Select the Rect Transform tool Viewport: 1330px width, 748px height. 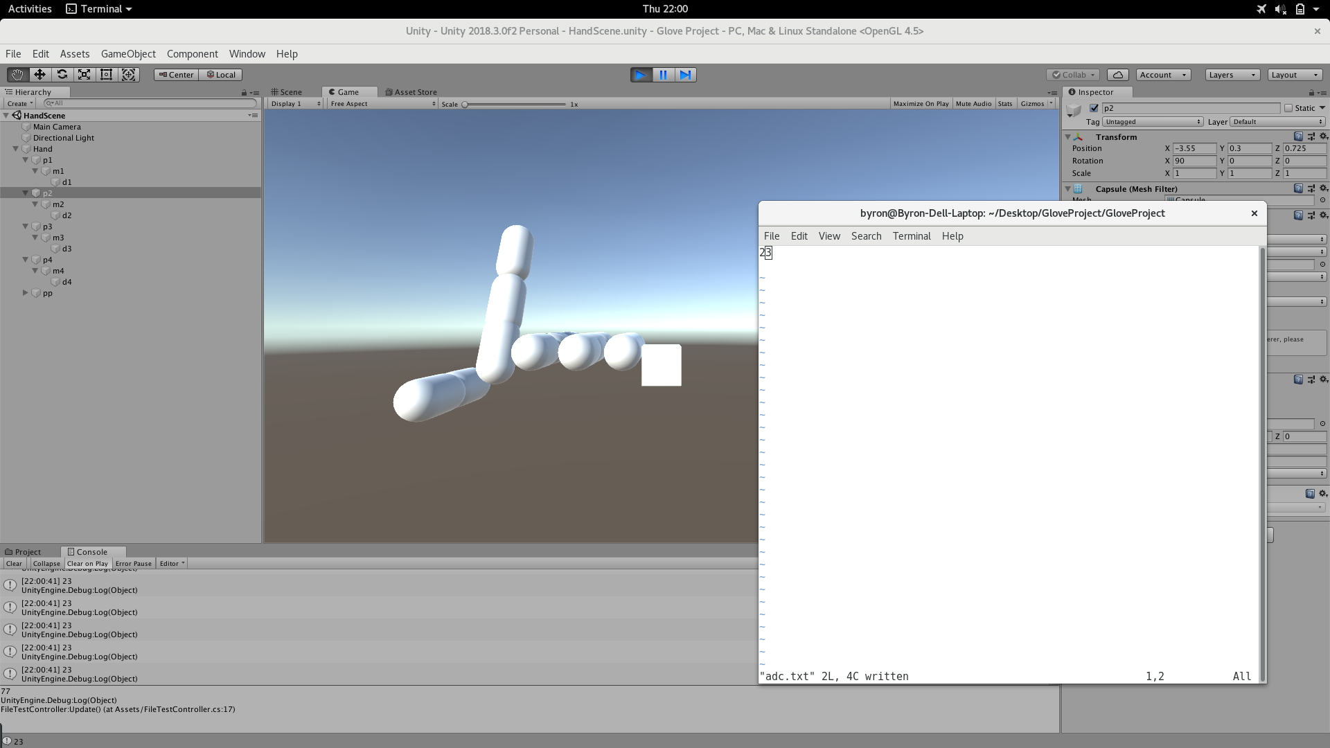tap(106, 75)
